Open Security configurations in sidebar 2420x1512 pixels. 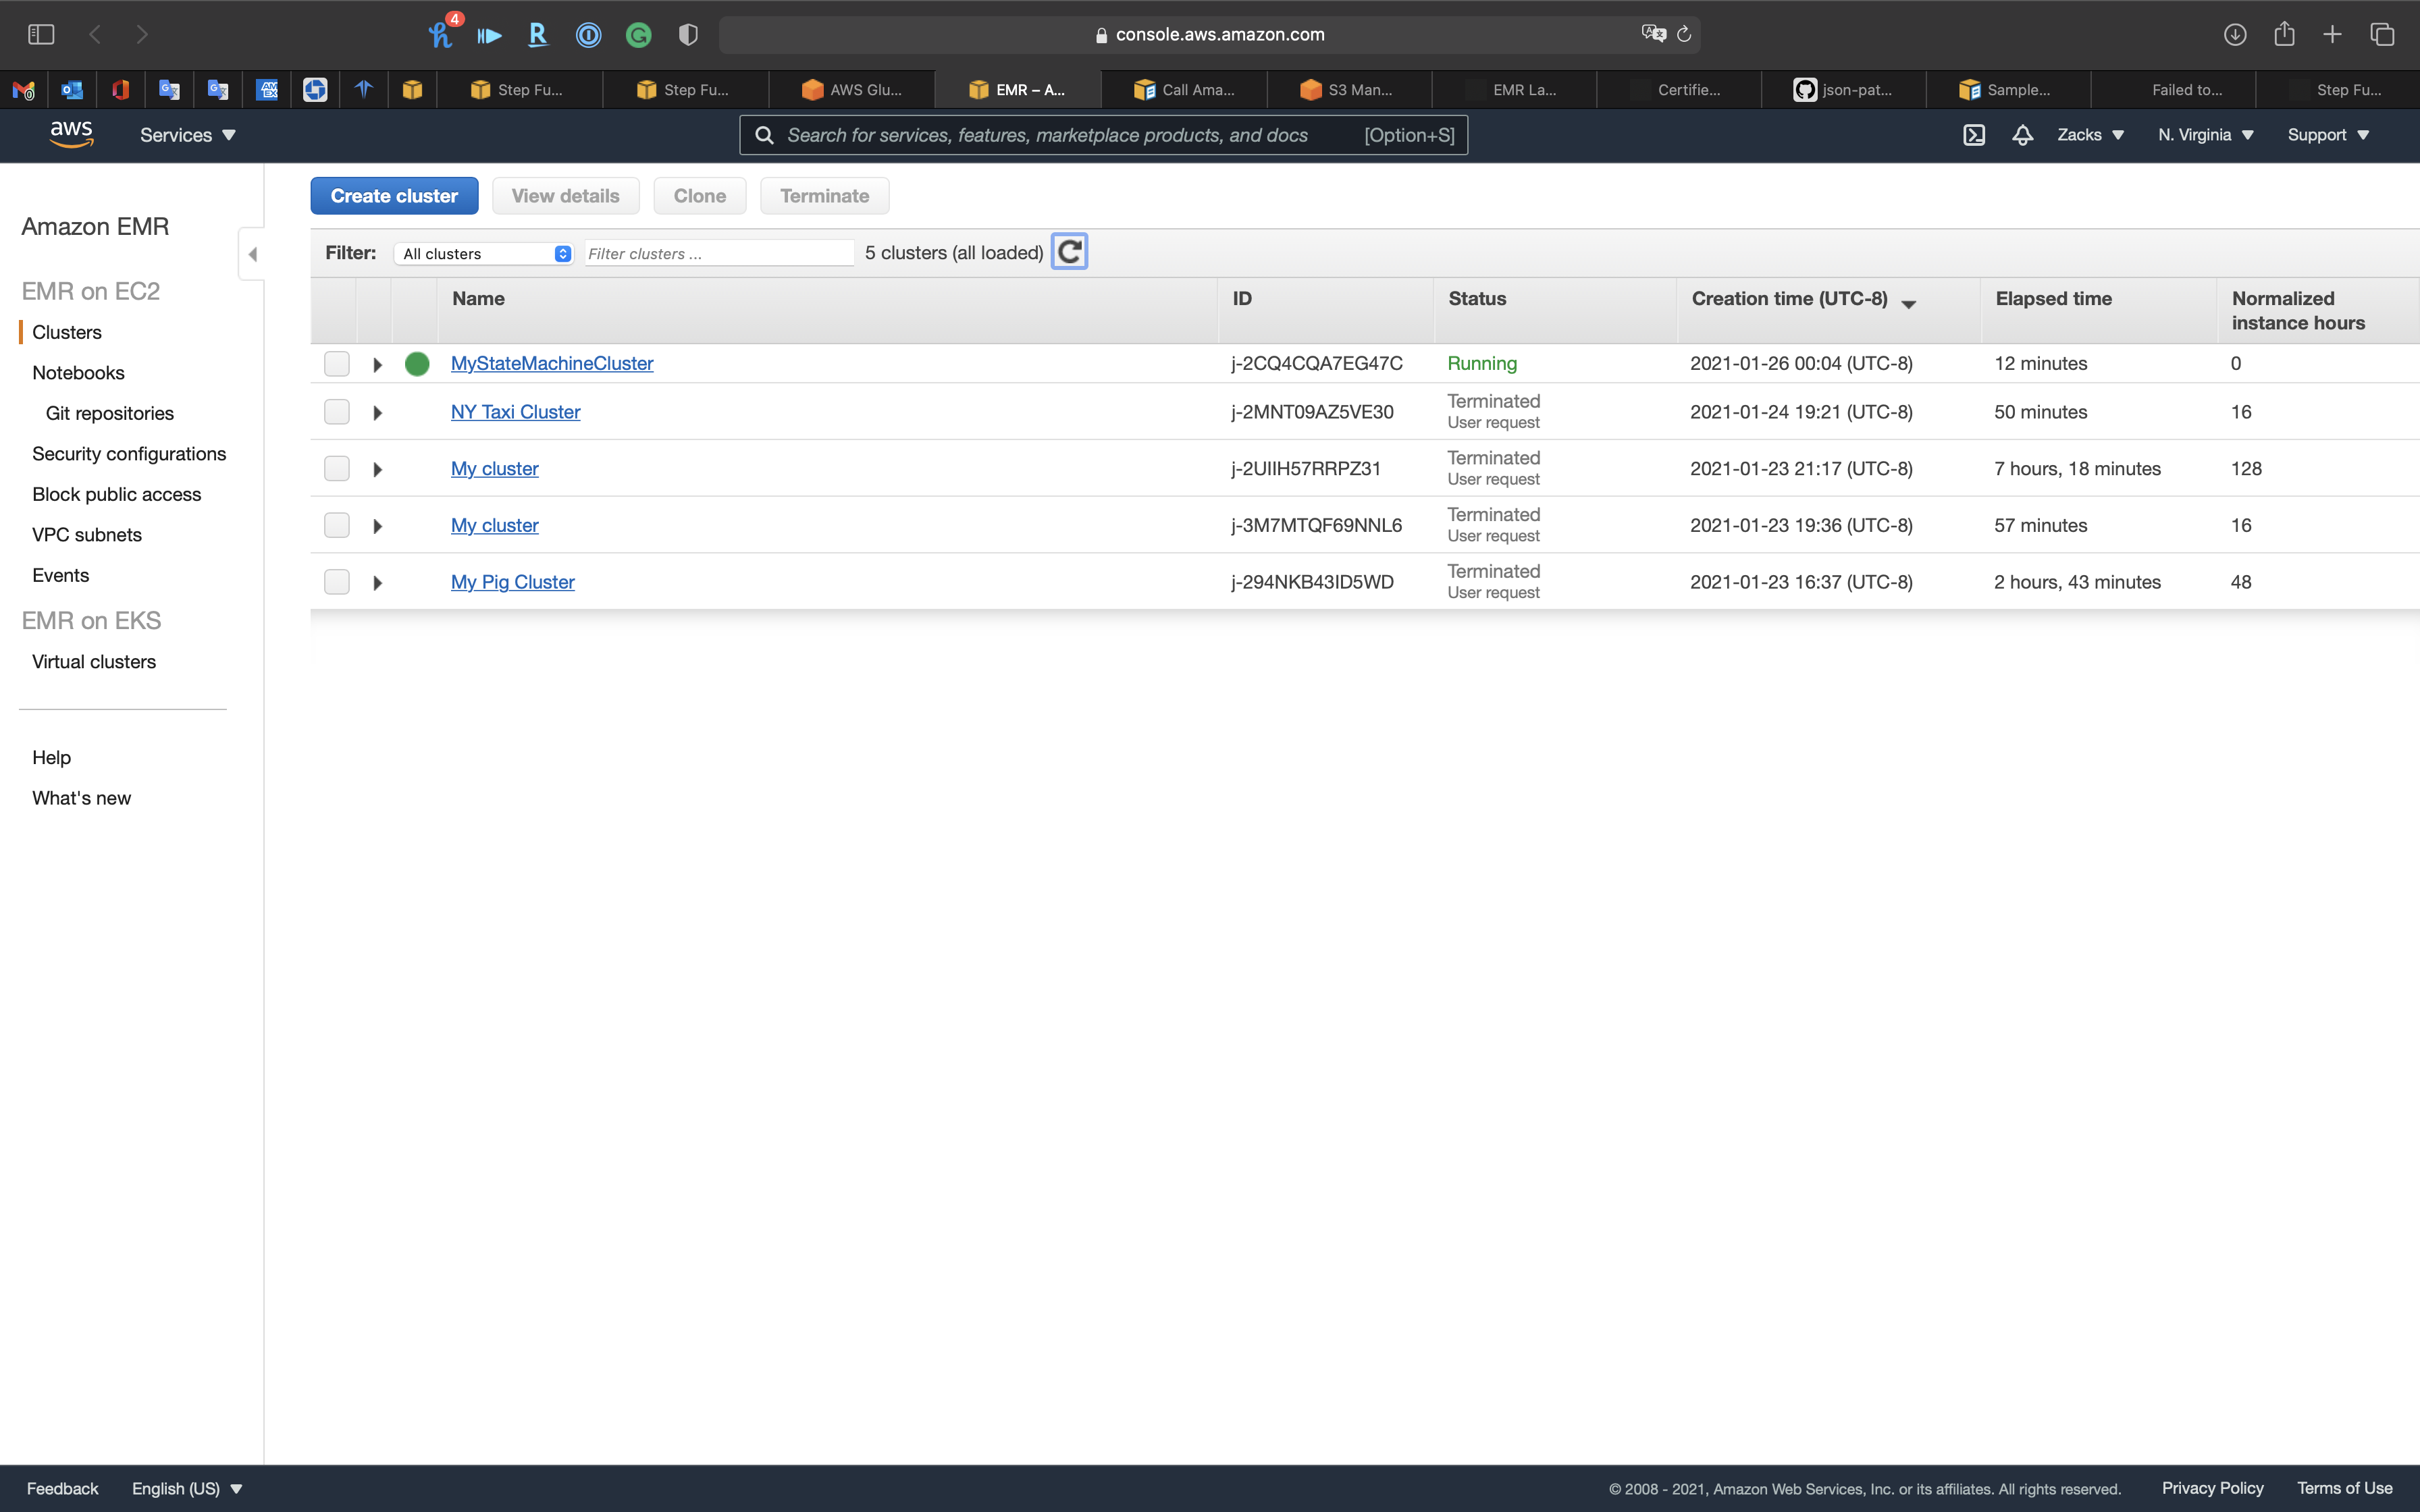(x=129, y=454)
